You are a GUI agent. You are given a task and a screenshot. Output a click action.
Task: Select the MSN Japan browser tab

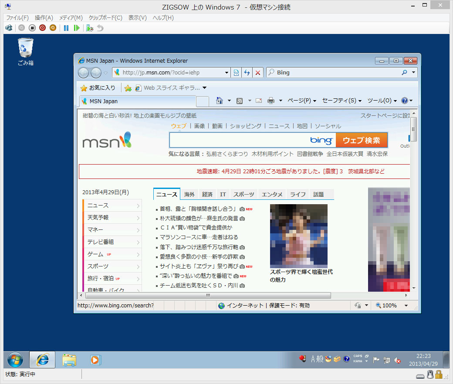[x=138, y=101]
